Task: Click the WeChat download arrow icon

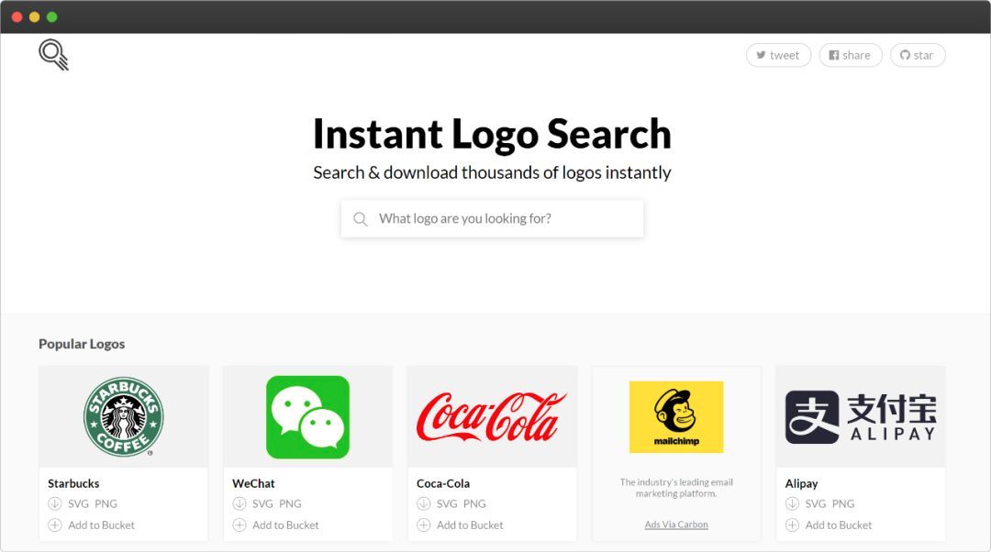Action: (x=239, y=503)
